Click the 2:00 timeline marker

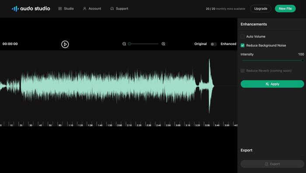point(119,125)
